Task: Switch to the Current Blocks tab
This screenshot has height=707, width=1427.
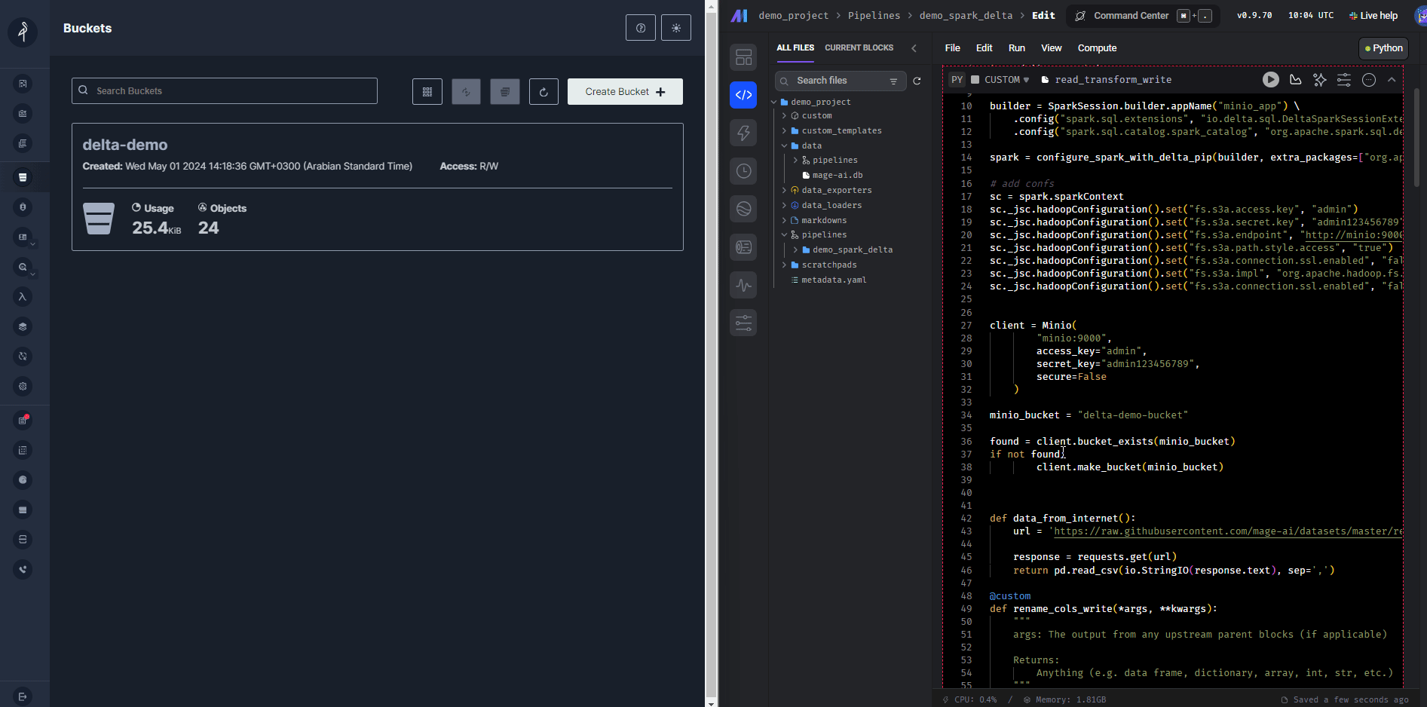Action: point(859,47)
